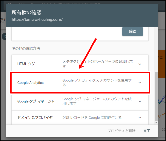This screenshot has width=166, height=141.
Task: Click the dialog scrollbar thumb
Action: coord(156,96)
